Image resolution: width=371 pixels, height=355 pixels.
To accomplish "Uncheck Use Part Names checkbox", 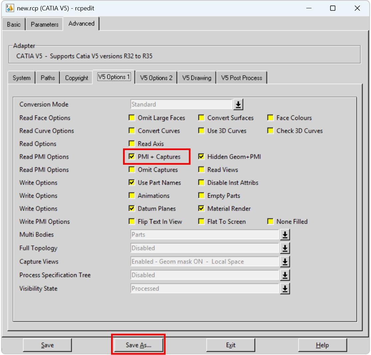I will click(132, 183).
